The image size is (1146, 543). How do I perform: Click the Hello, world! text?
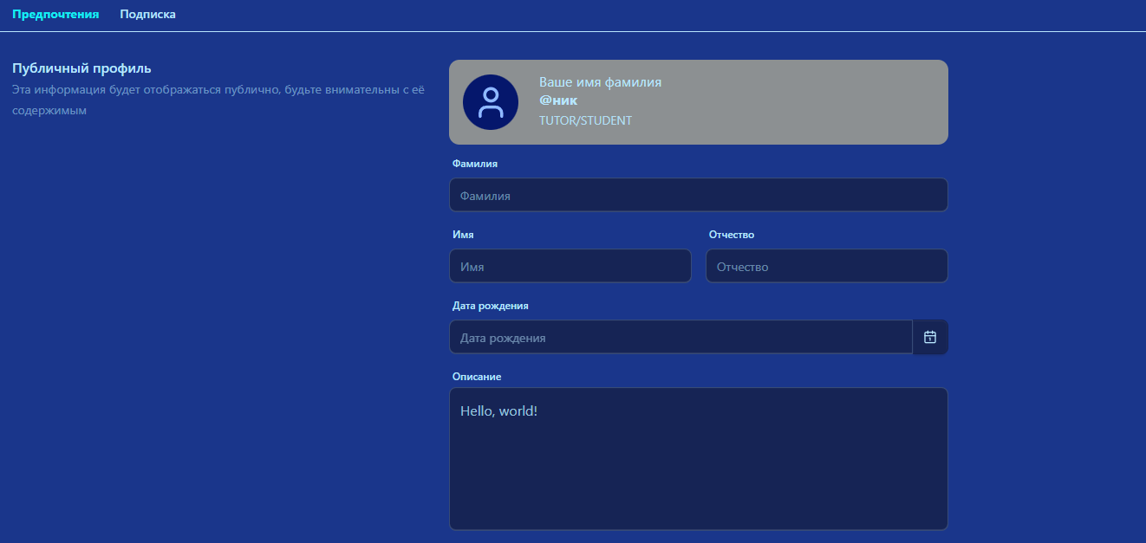click(498, 410)
